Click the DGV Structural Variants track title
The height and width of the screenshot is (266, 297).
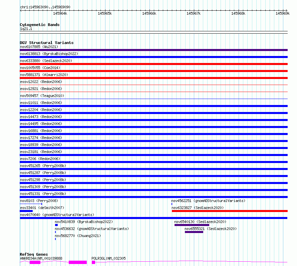(x=47, y=43)
